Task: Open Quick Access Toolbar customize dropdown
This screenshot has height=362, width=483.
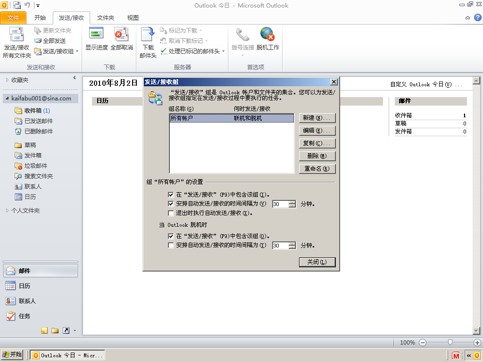Action: [38, 6]
